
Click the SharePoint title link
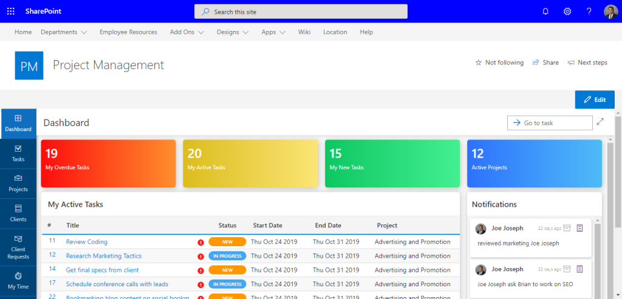pyautogui.click(x=43, y=11)
